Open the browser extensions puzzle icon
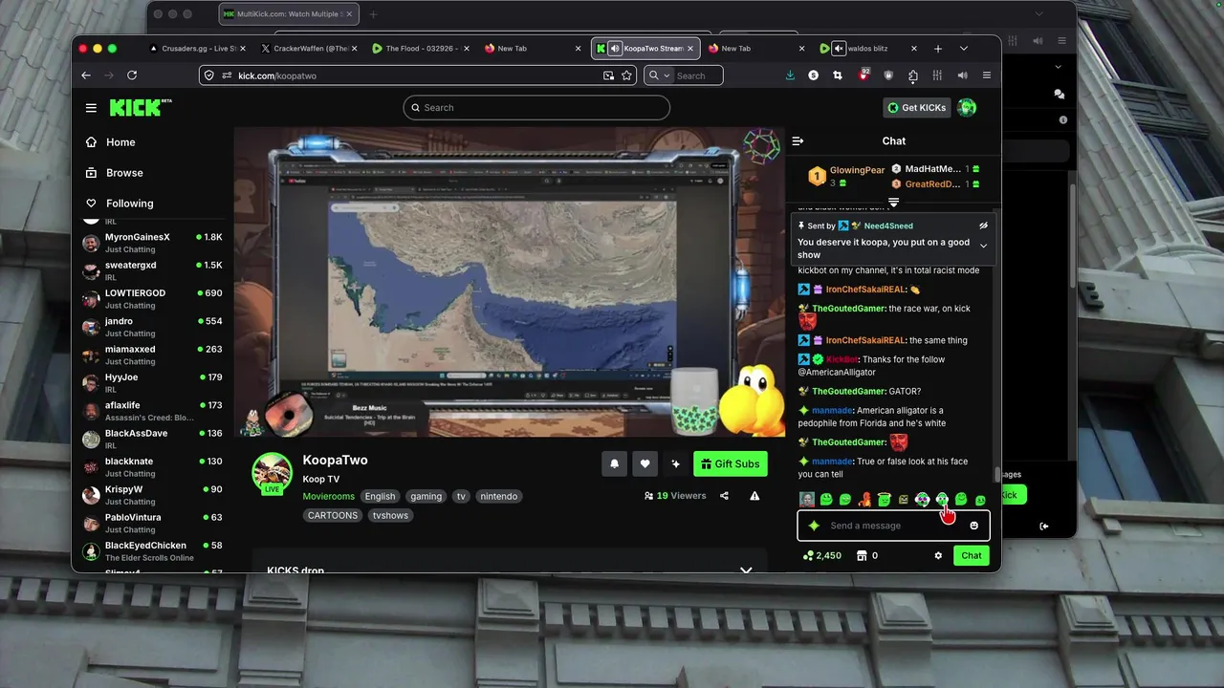This screenshot has width=1224, height=688. click(x=912, y=75)
